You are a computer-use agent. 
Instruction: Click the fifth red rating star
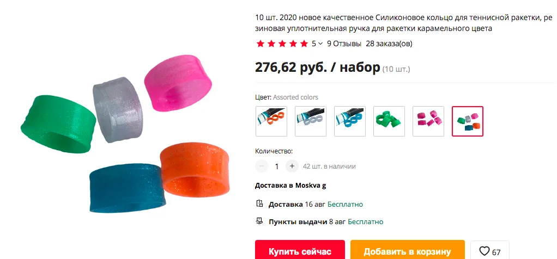304,44
